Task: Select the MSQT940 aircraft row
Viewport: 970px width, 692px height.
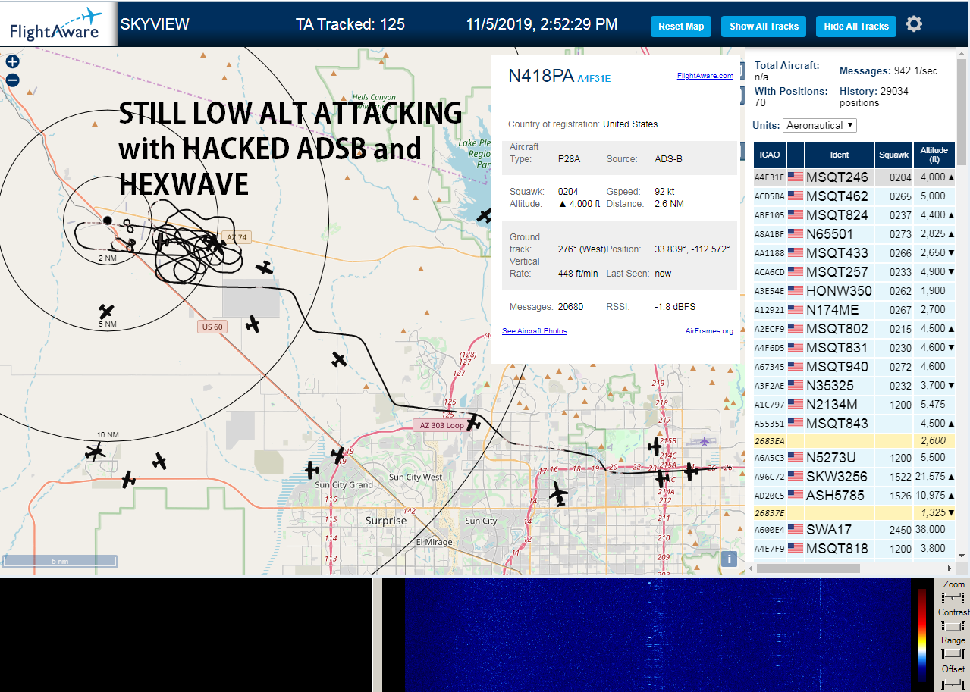Action: point(855,367)
